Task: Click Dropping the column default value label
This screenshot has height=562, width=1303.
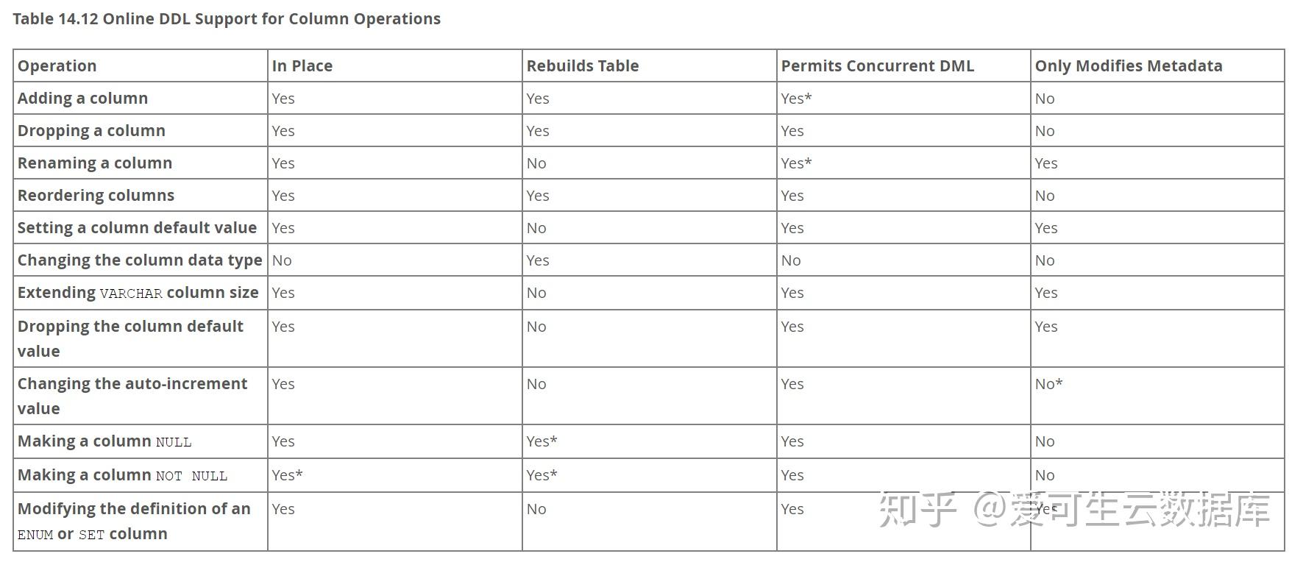Action: point(131,338)
